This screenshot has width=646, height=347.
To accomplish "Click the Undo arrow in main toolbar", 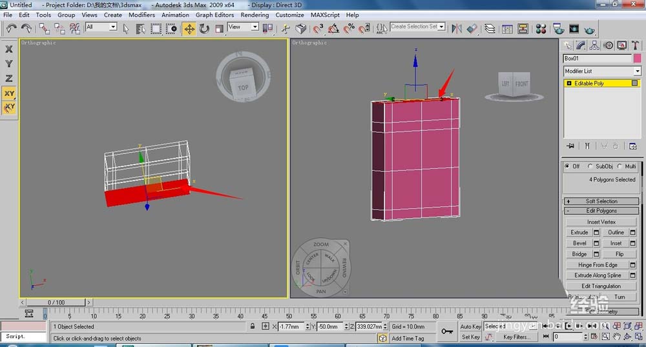I will click(x=11, y=28).
